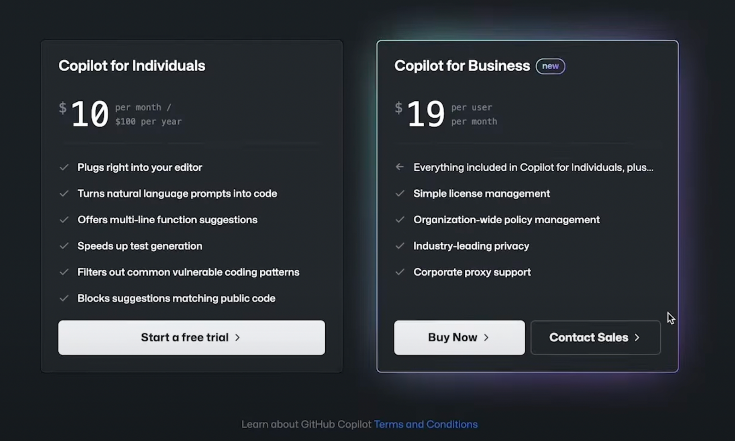Click the checkmark beside Corporate proxy support
The width and height of the screenshot is (735, 441).
[400, 272]
